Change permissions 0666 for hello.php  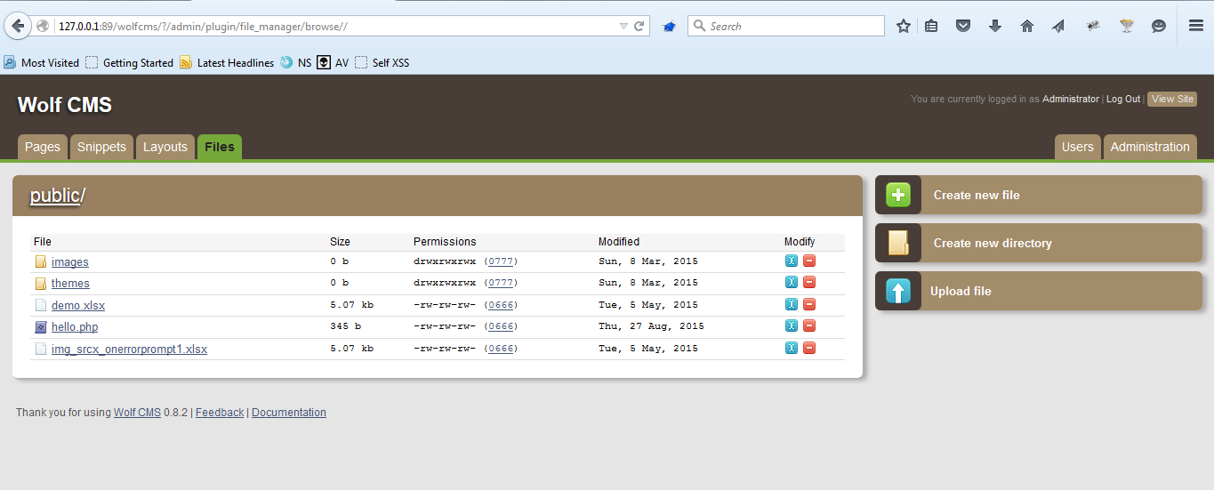[x=501, y=326]
